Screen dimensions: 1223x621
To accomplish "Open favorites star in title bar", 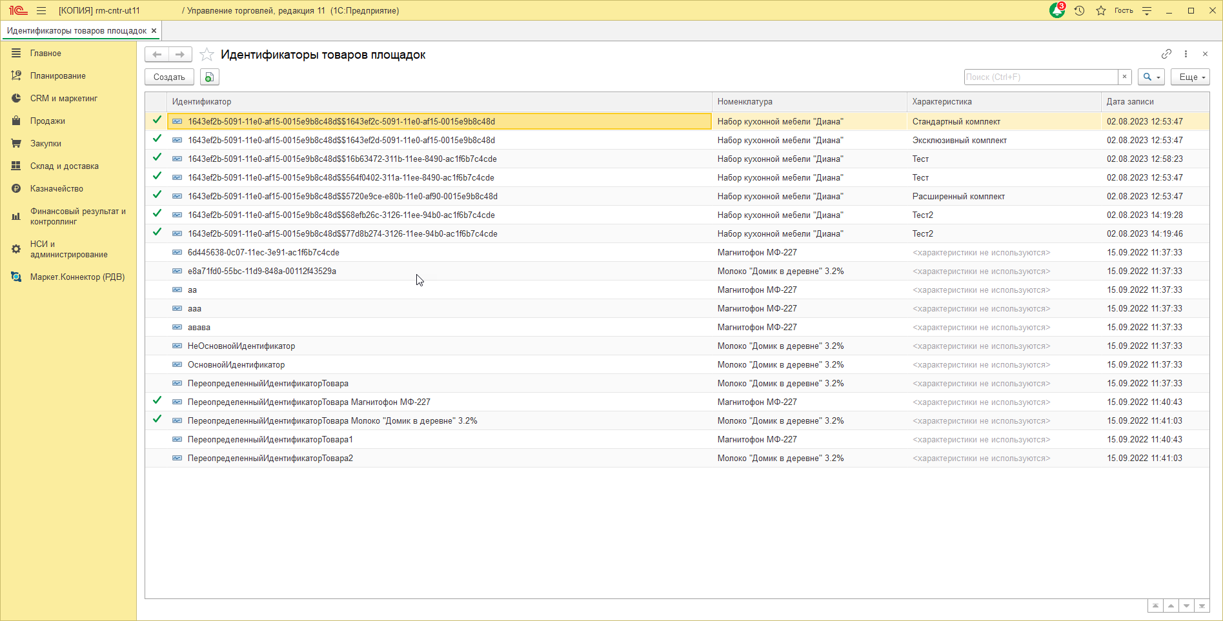I will pyautogui.click(x=1101, y=11).
